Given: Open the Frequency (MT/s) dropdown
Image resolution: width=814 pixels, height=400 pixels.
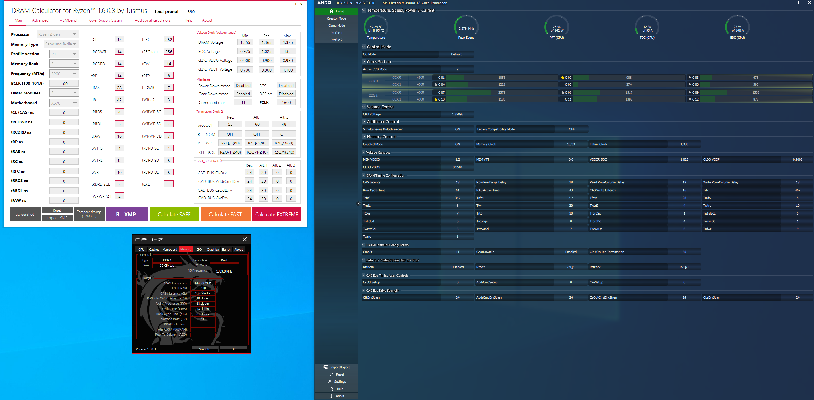Looking at the screenshot, I should 64,74.
